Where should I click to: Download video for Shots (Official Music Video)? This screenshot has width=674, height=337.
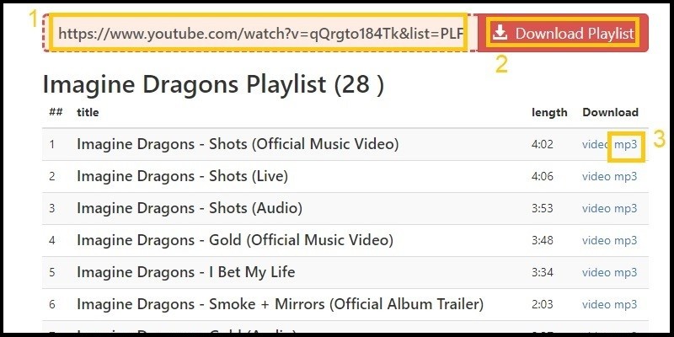pyautogui.click(x=596, y=144)
